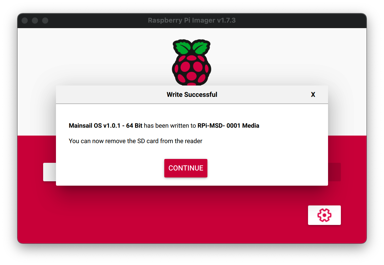384x265 pixels.
Task: Click the maximize window button
Action: [x=45, y=21]
